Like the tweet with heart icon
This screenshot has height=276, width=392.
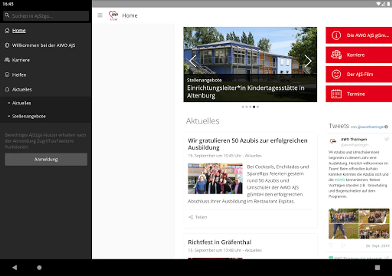click(331, 246)
